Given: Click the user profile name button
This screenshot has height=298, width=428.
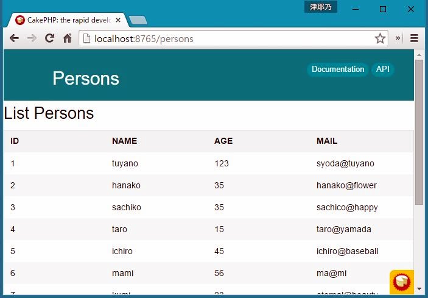Looking at the screenshot, I should click(x=321, y=7).
